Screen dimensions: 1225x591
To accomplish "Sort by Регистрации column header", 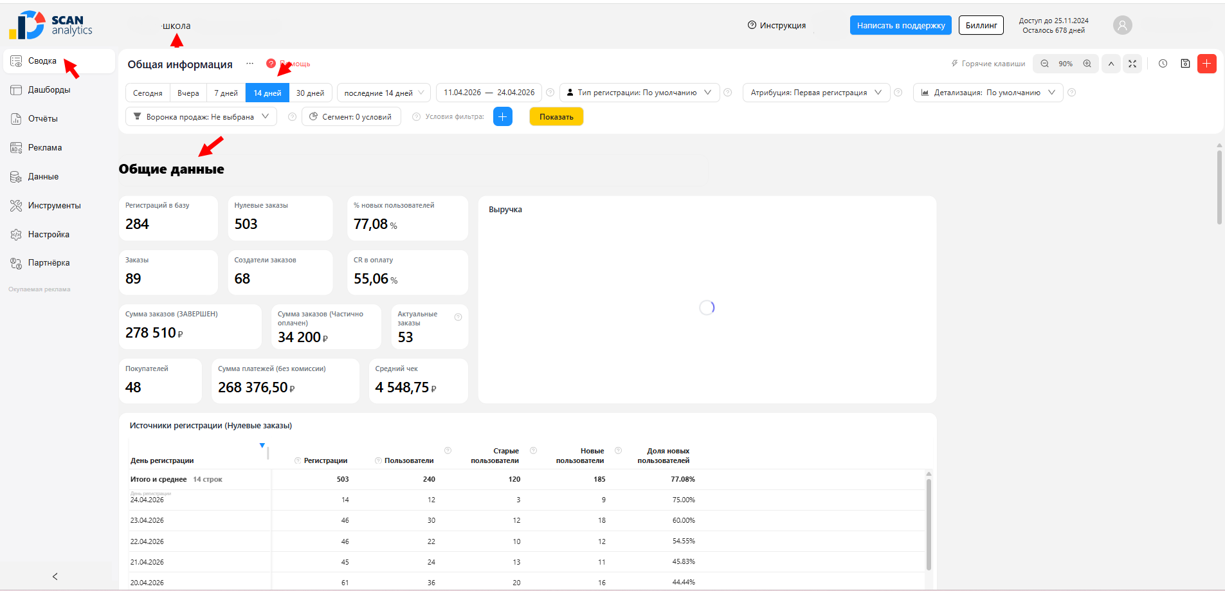I will tap(325, 460).
